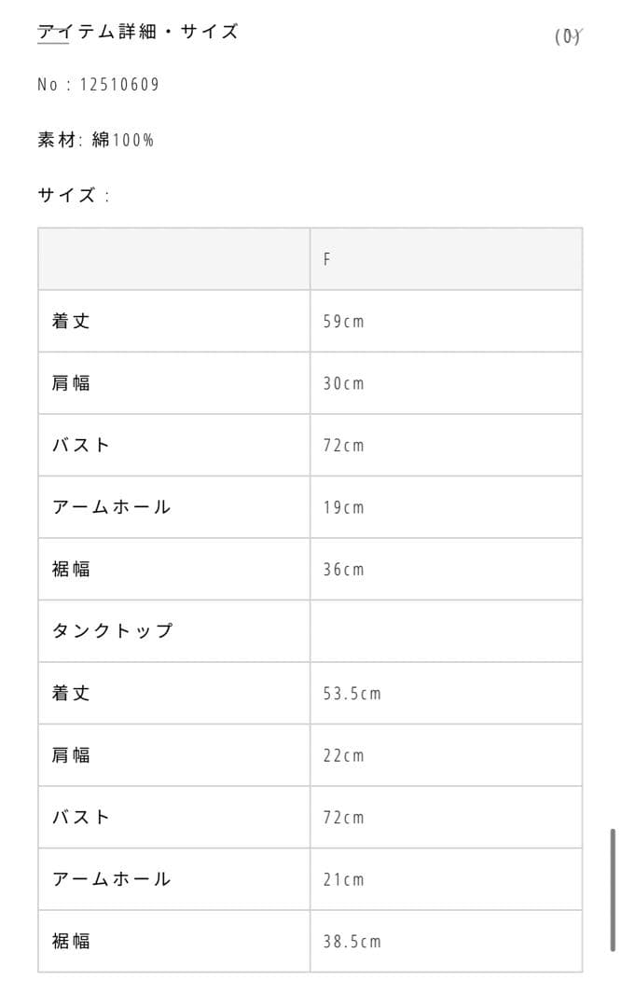This screenshot has height=1007, width=621.
Task: Click the 59cm length value
Action: [x=343, y=322]
